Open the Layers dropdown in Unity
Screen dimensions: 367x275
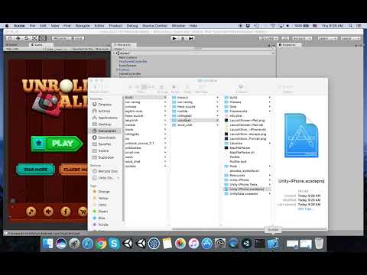pos(327,38)
